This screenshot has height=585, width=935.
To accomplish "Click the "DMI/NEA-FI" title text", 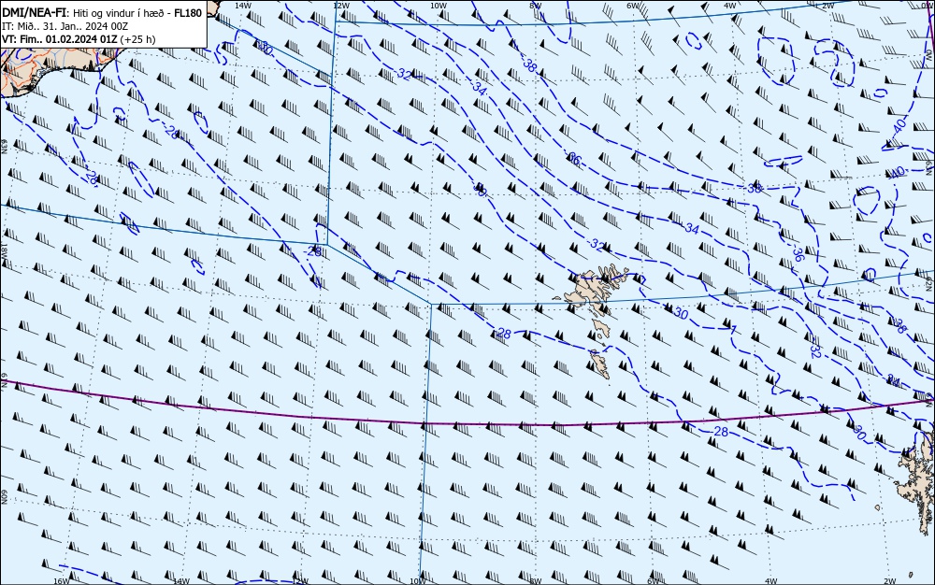I will pyautogui.click(x=33, y=12).
